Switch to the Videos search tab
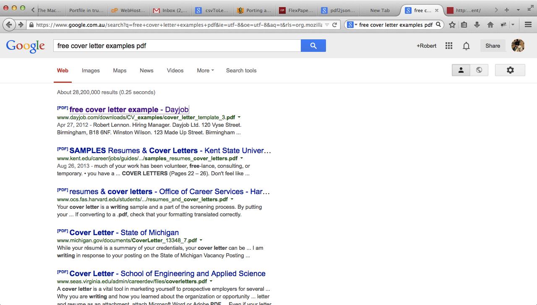Viewport: 537px width, 305px height. click(x=175, y=70)
